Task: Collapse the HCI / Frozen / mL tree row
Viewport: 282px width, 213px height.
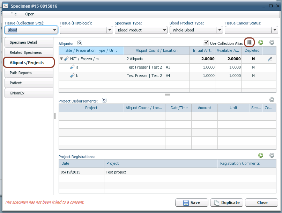Action: click(x=61, y=59)
